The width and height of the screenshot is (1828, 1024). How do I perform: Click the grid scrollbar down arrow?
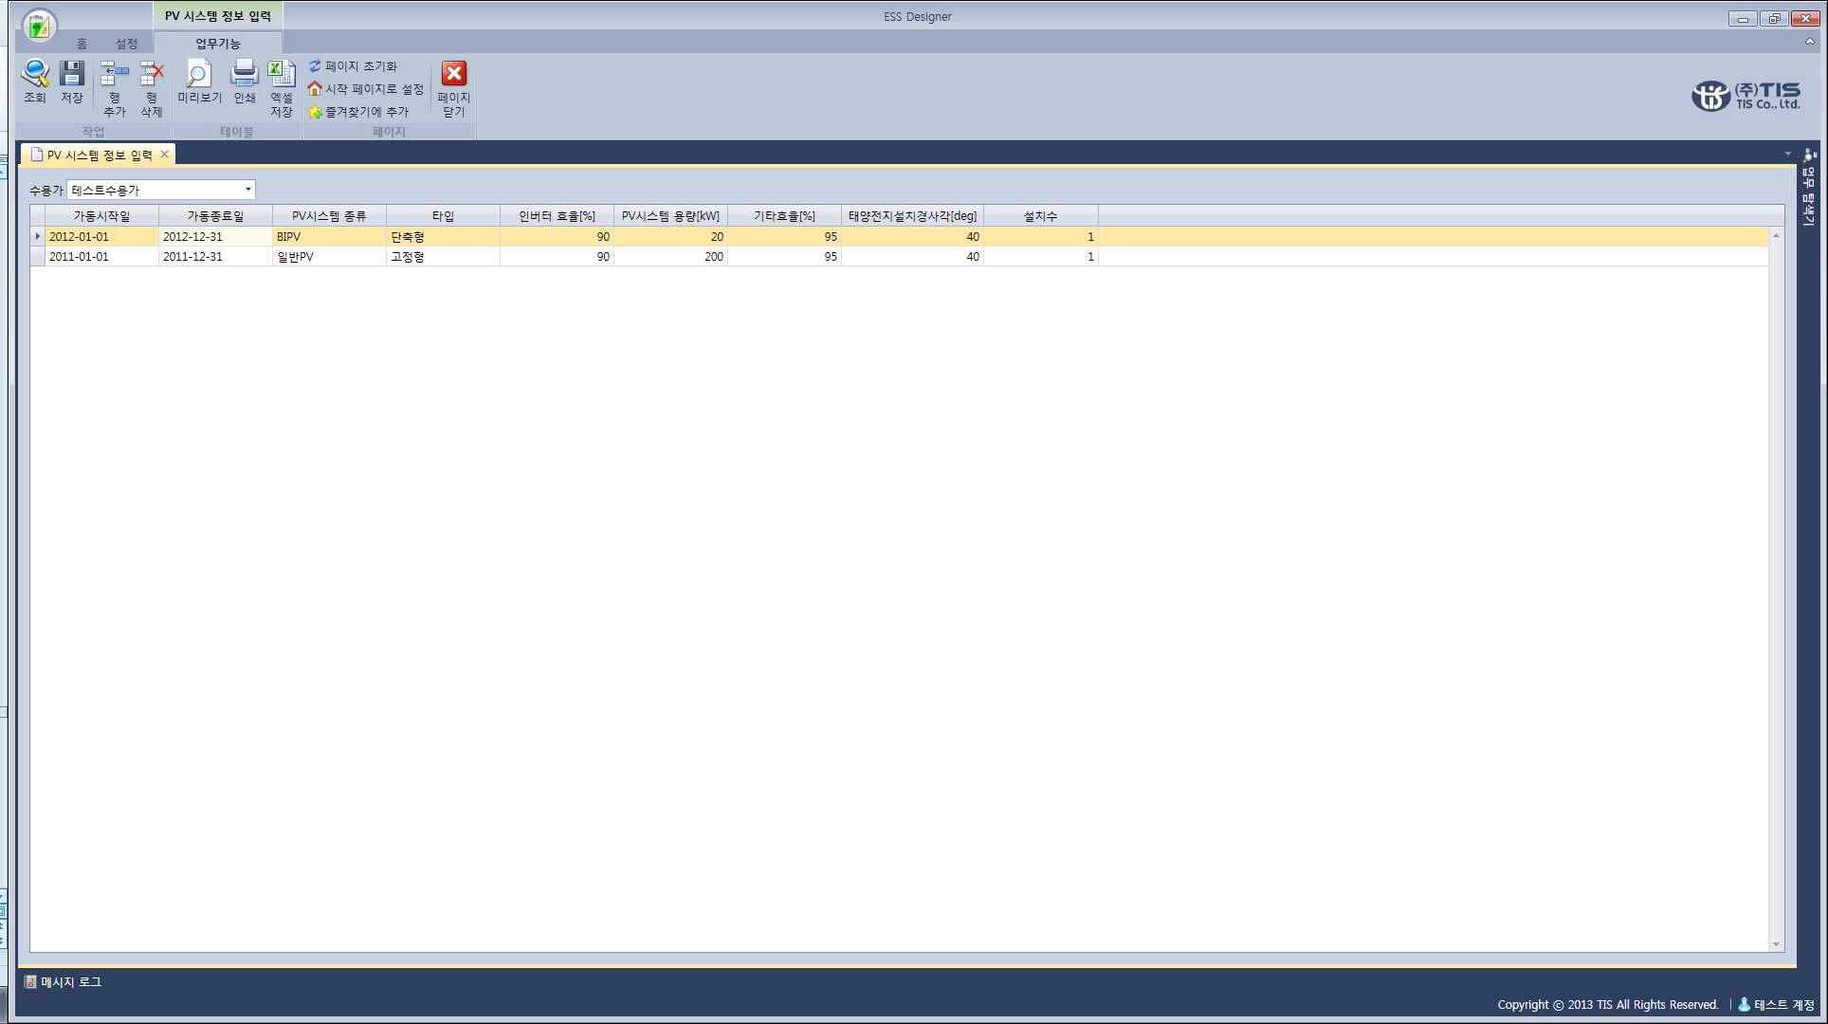(x=1776, y=944)
